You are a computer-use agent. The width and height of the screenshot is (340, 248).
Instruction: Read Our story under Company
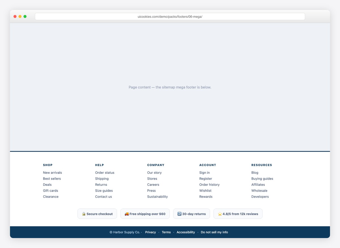tap(154, 173)
